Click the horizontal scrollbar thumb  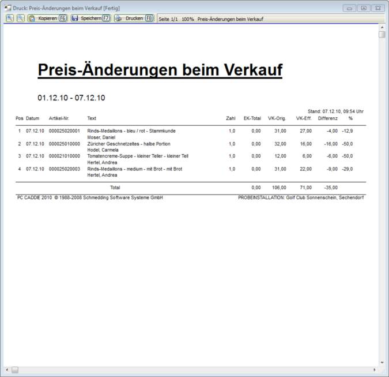pos(15,370)
